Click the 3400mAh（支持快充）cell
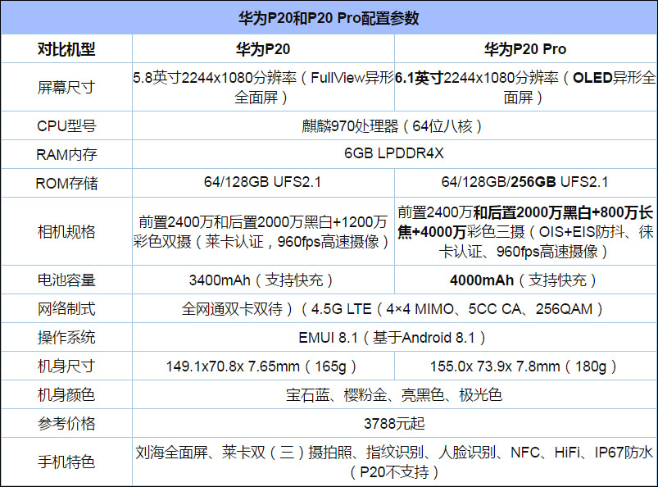Image resolution: width=658 pixels, height=487 pixels. pyautogui.click(x=263, y=280)
